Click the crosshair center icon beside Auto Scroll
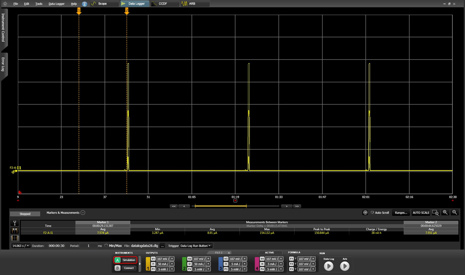The height and width of the screenshot is (275, 465). (365, 213)
